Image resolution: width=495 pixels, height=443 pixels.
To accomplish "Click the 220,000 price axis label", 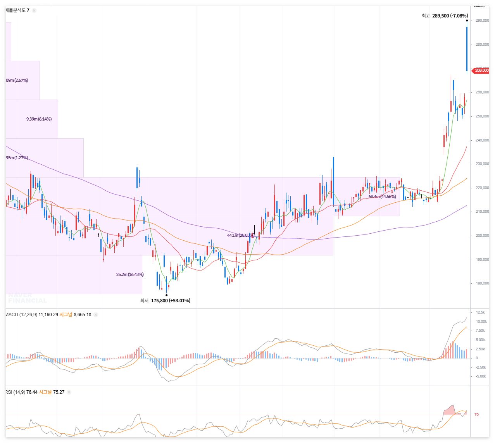I will click(482, 188).
